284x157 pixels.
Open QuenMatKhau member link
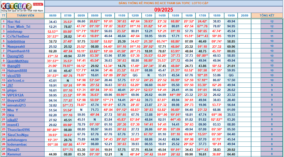pyautogui.click(x=18, y=61)
